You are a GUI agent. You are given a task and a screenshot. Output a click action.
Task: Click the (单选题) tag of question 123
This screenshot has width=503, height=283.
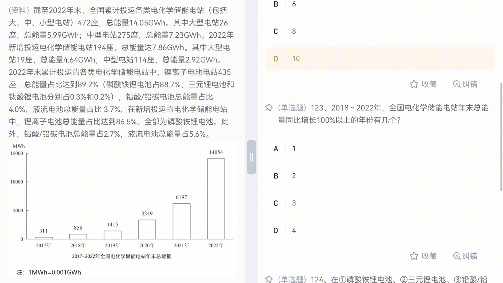[x=292, y=108]
